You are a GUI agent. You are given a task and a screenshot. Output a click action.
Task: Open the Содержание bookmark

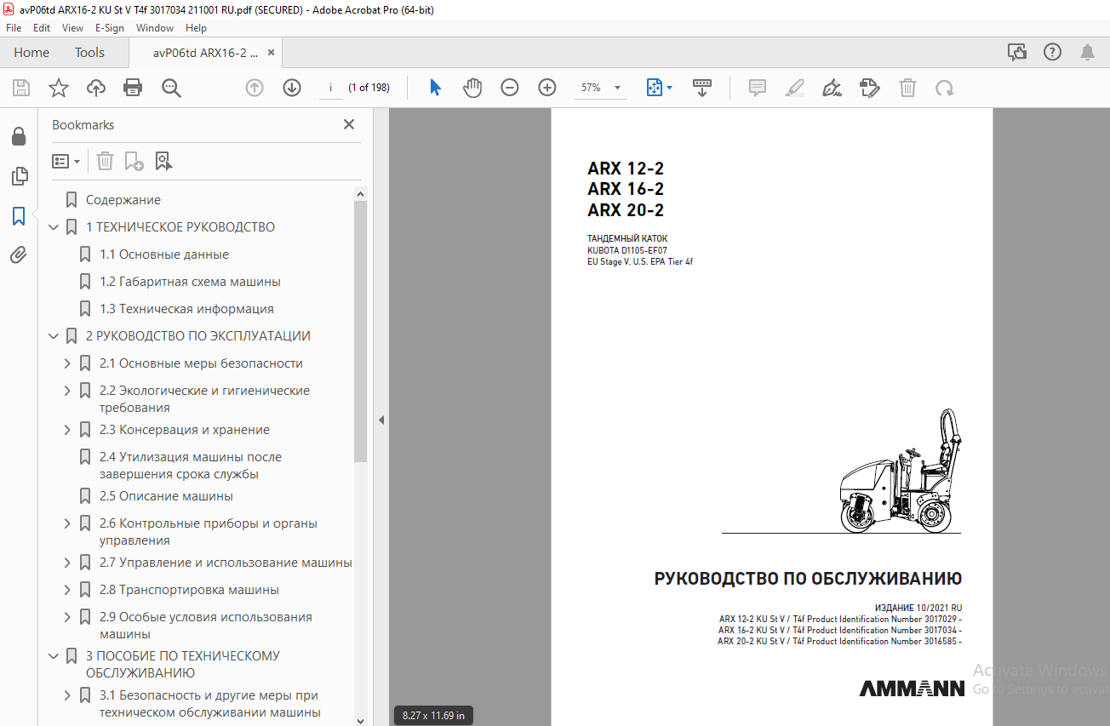coord(123,200)
